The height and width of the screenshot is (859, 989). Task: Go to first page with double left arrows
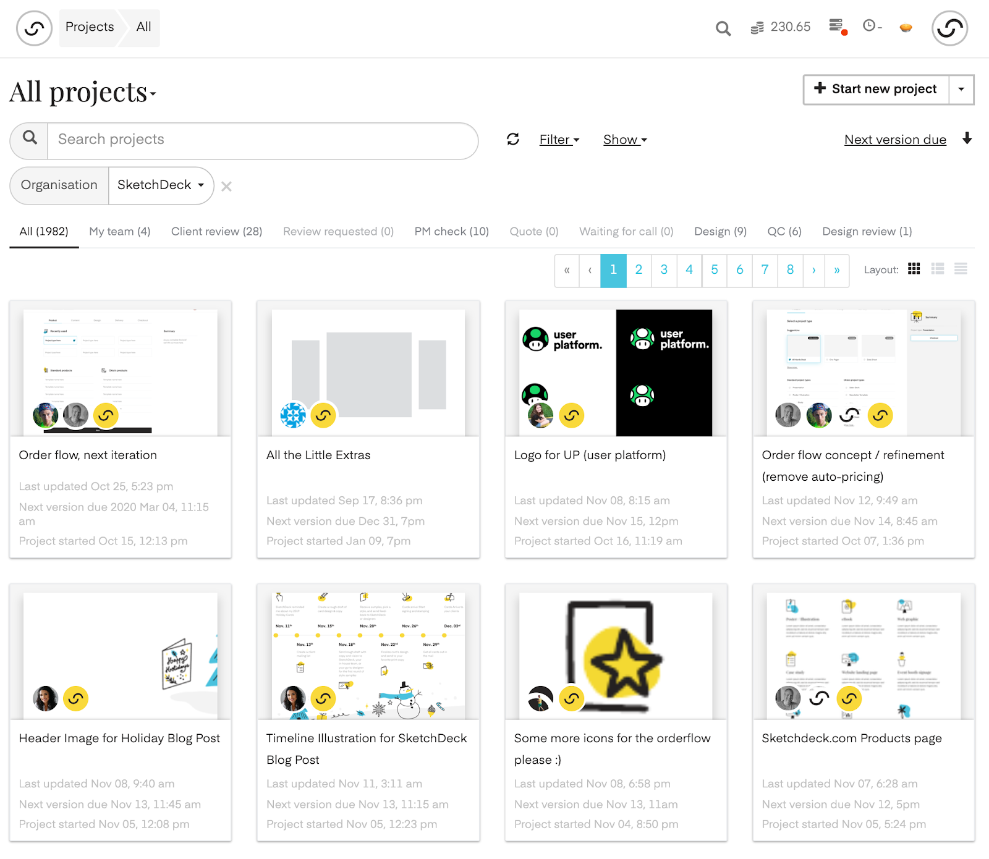point(567,270)
